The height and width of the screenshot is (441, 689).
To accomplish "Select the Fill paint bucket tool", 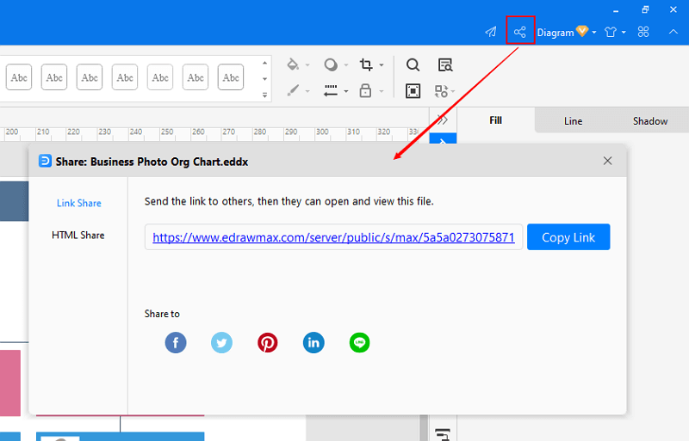I will click(293, 64).
